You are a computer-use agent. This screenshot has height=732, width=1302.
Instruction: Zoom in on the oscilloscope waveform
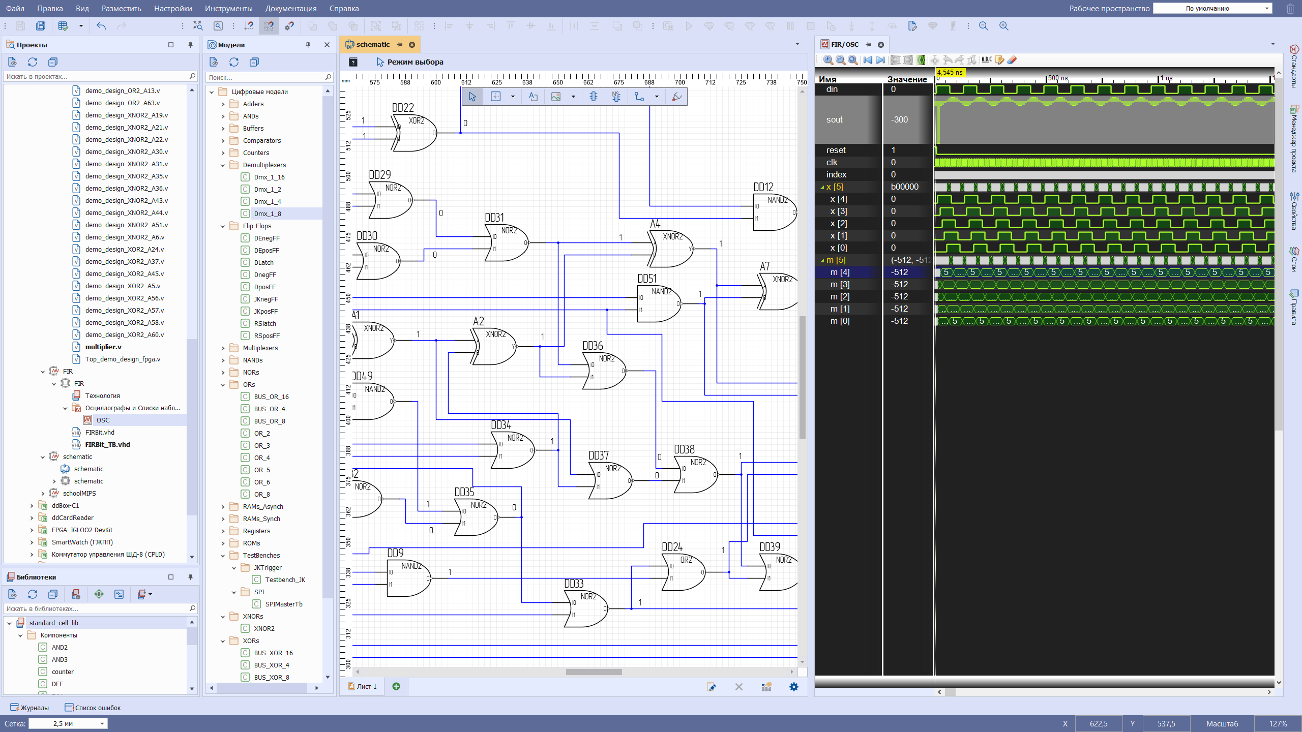point(828,60)
